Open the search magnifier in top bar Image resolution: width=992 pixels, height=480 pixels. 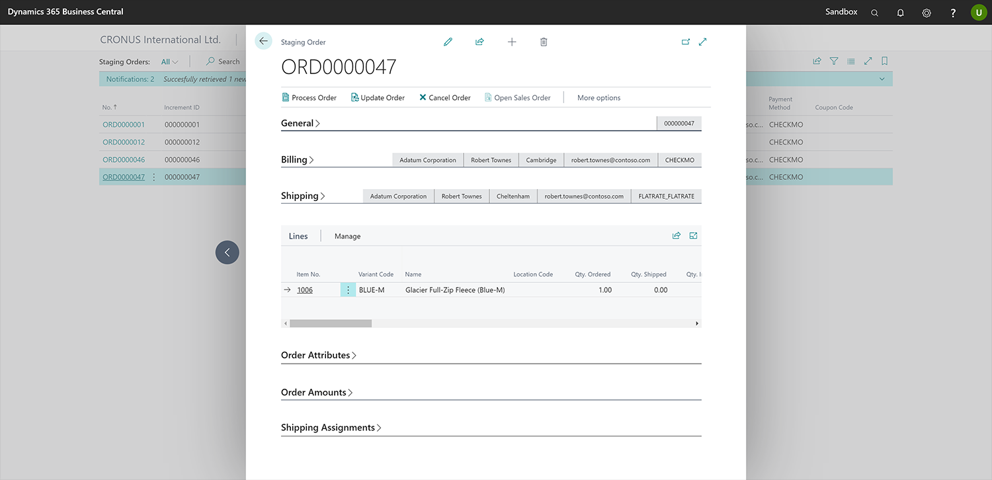click(x=874, y=13)
